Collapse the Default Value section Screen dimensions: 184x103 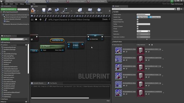112,42
